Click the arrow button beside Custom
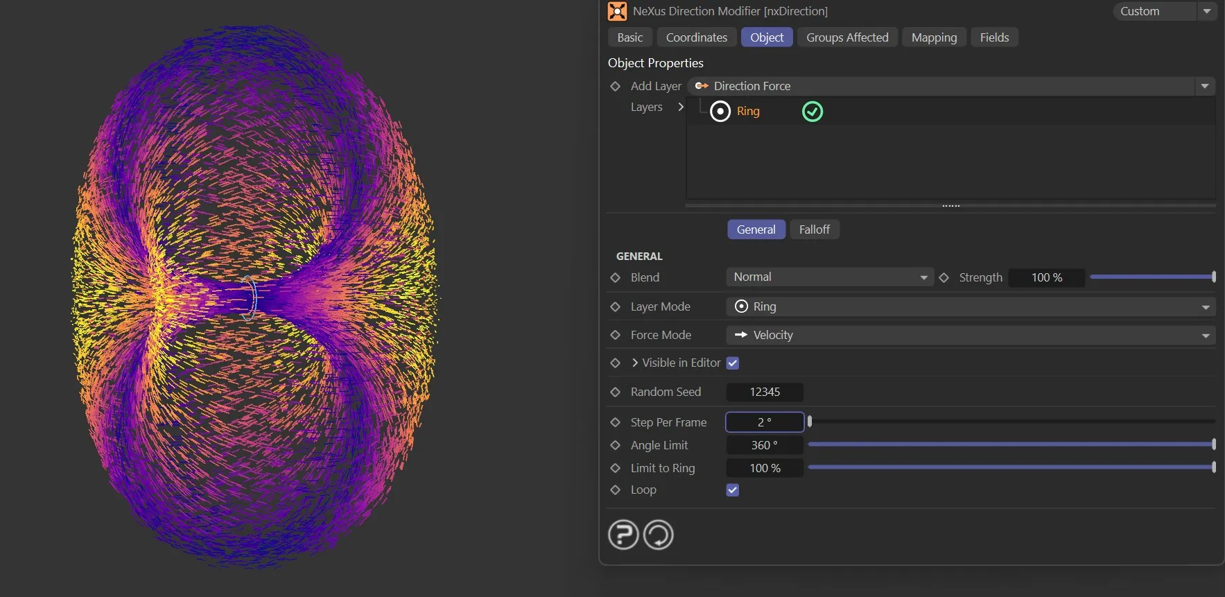 (x=1207, y=11)
